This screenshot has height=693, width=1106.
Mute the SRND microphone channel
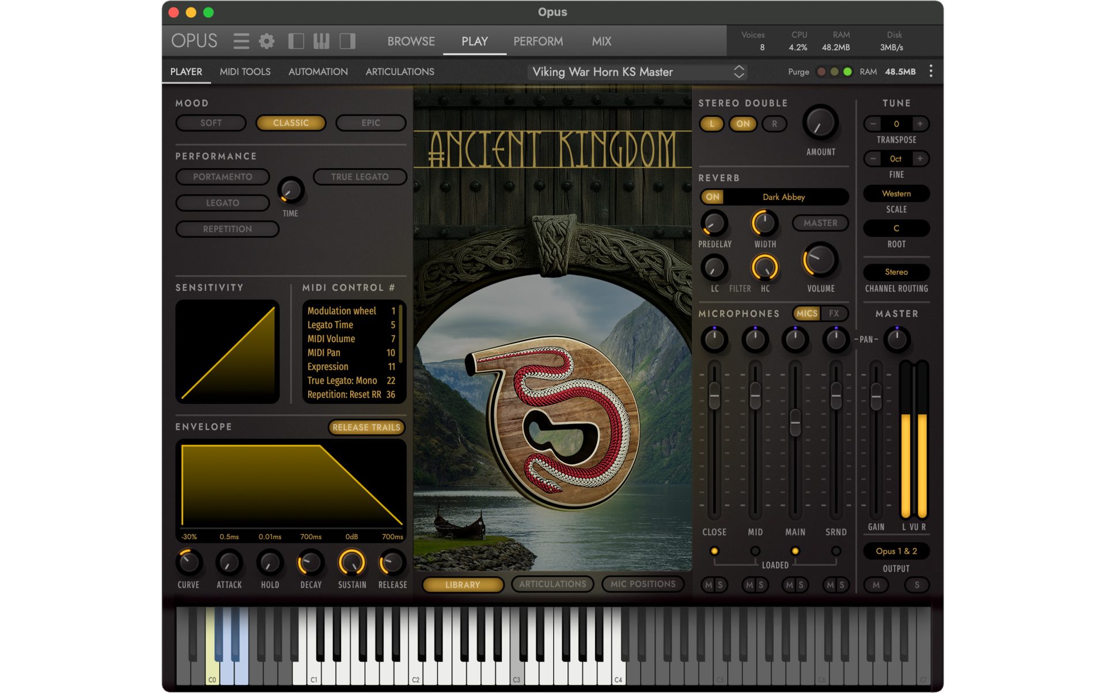click(830, 585)
